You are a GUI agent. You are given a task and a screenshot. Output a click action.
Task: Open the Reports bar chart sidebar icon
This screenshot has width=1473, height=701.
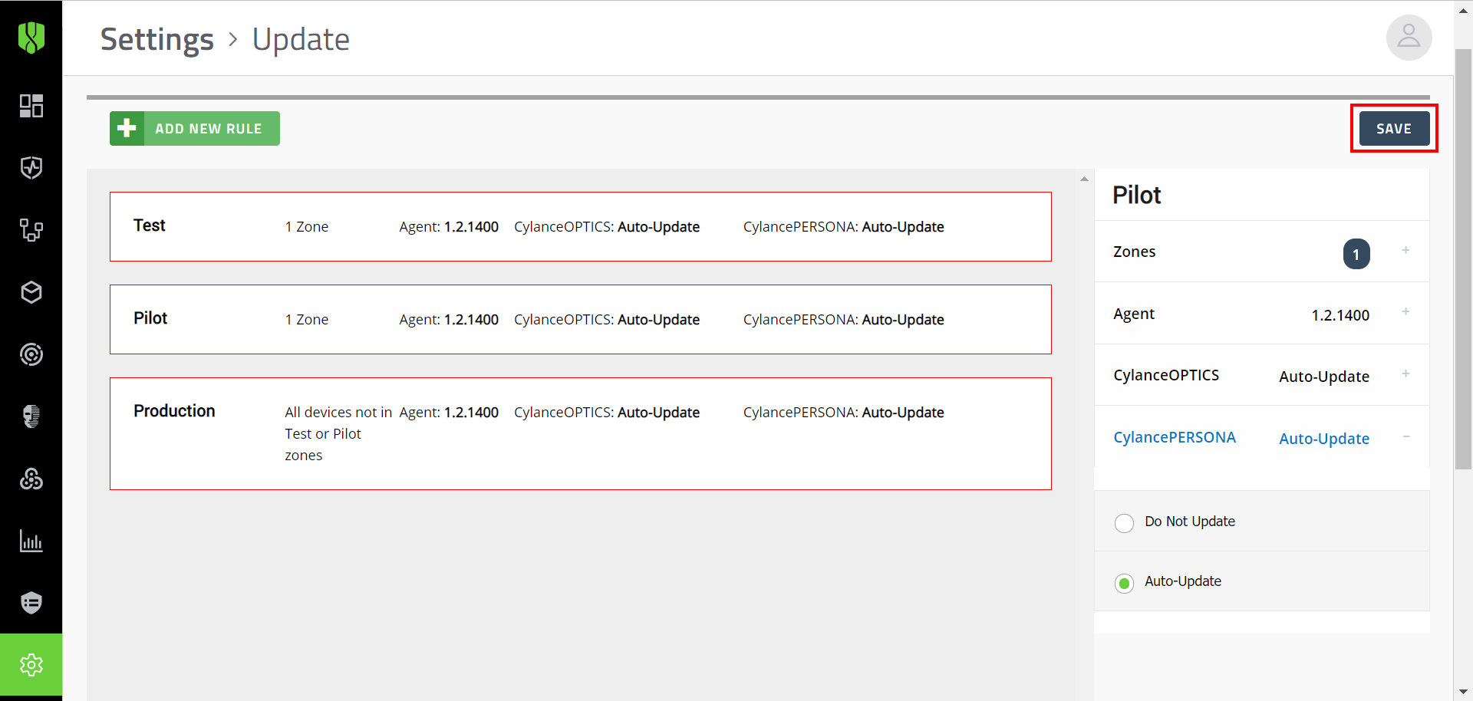point(31,541)
